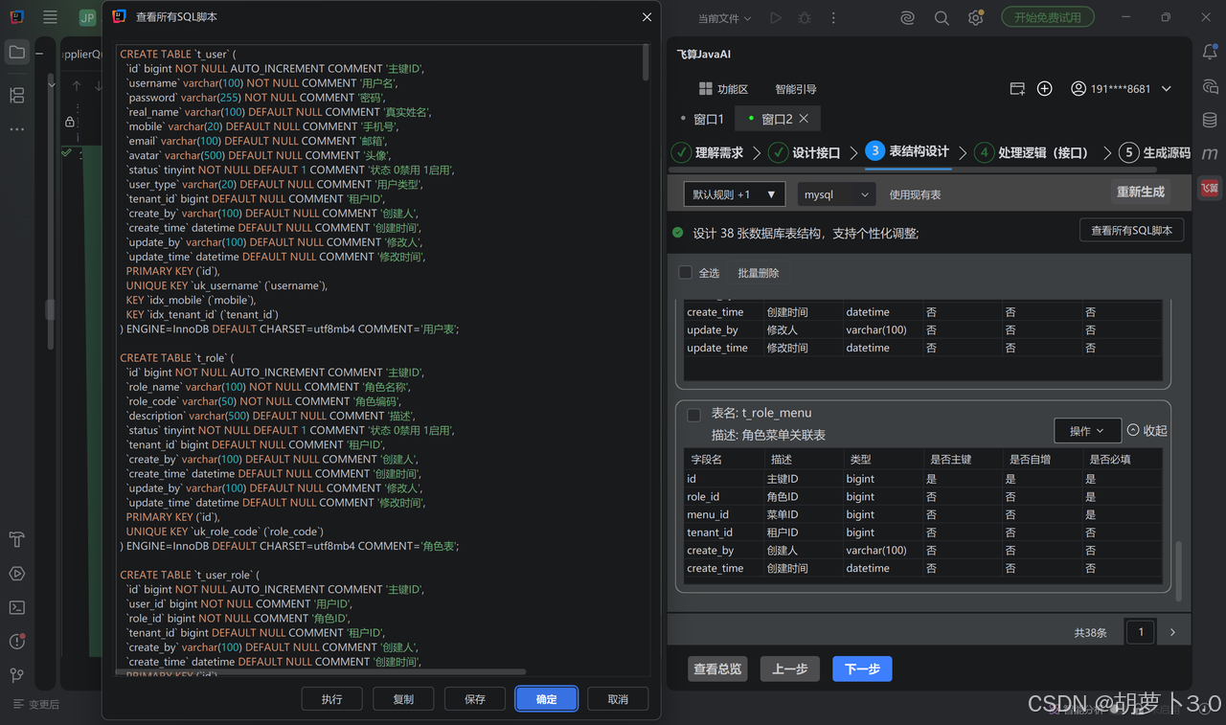The height and width of the screenshot is (725, 1226).
Task: Open the Terminal tool window
Action: tap(16, 607)
